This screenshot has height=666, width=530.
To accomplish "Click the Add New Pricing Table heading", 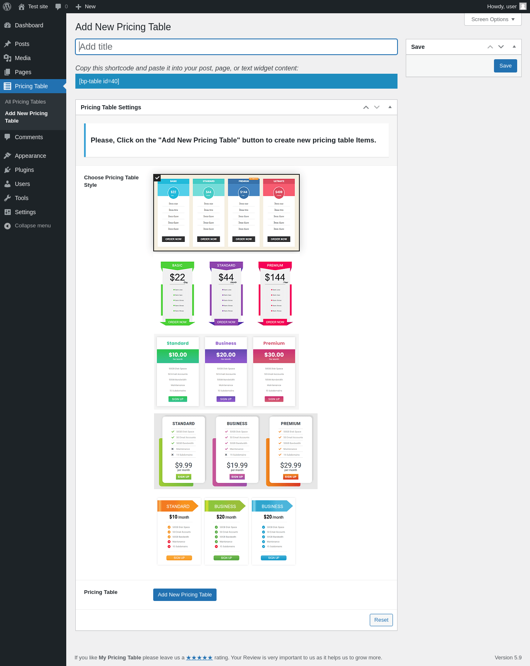I will [123, 27].
